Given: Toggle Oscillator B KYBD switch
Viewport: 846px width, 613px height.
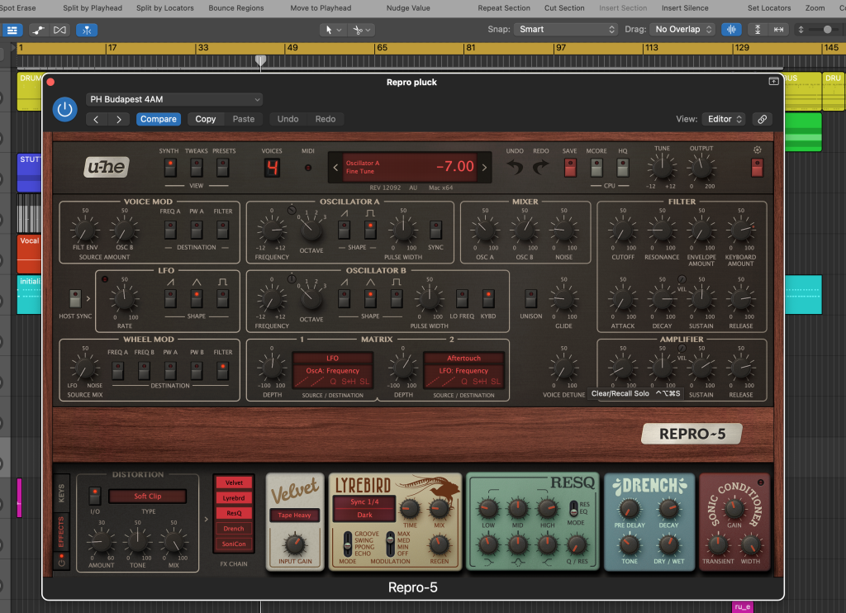Looking at the screenshot, I should [487, 298].
